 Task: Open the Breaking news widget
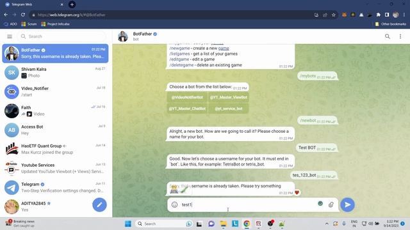pos(20,224)
